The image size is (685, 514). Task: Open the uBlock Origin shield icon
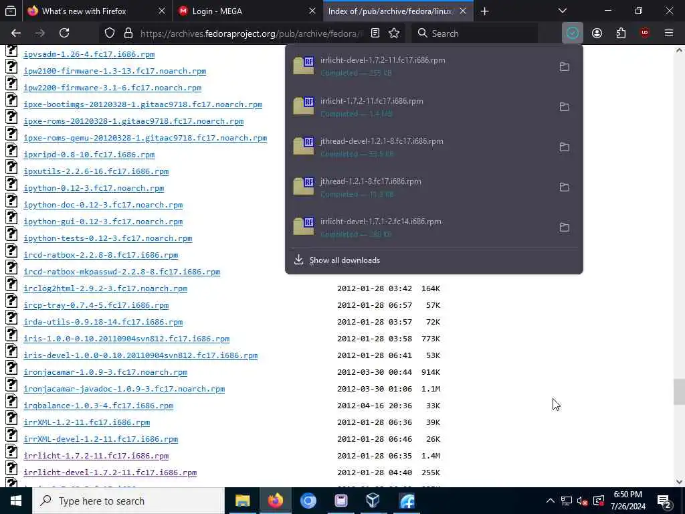(x=644, y=33)
